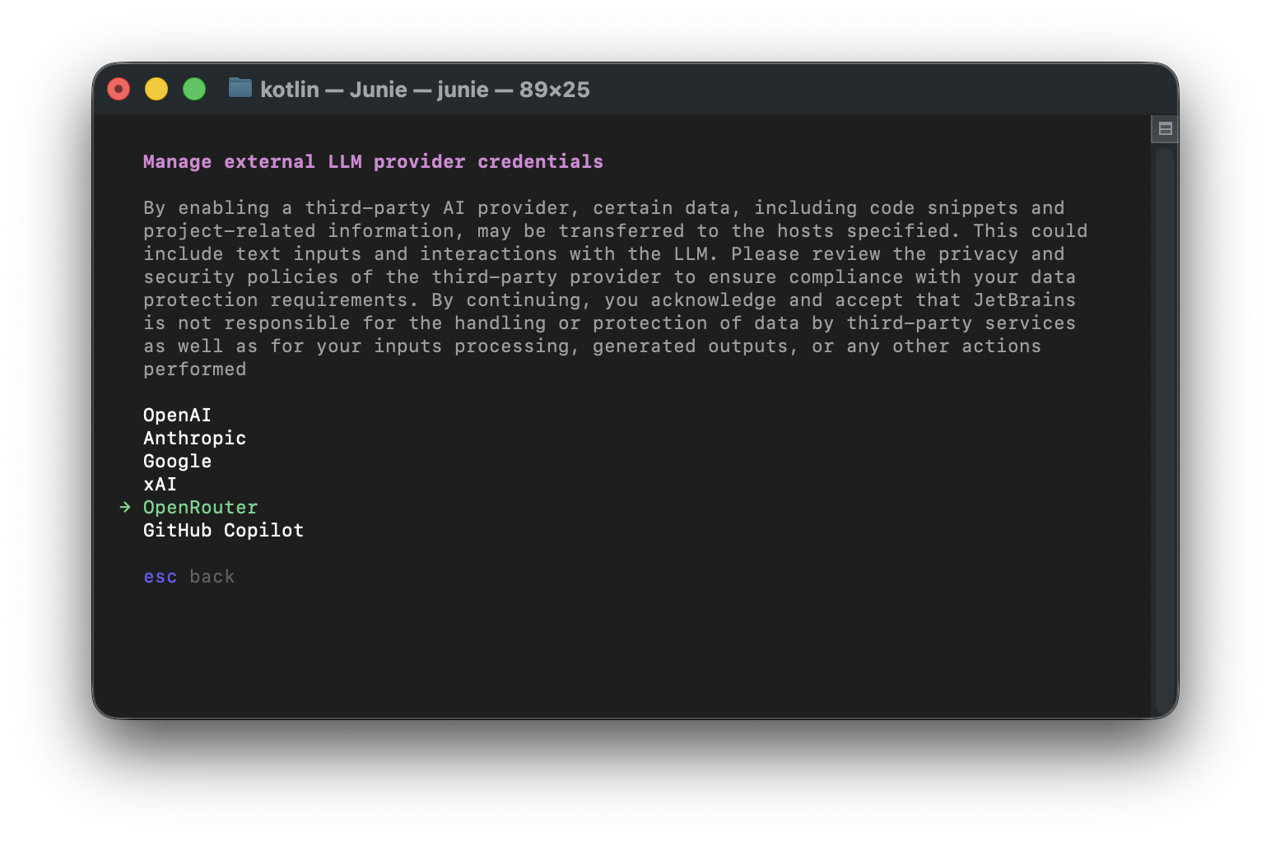Image resolution: width=1271 pixels, height=841 pixels.
Task: Click the split pane icon above scrollbar
Action: 1165,128
